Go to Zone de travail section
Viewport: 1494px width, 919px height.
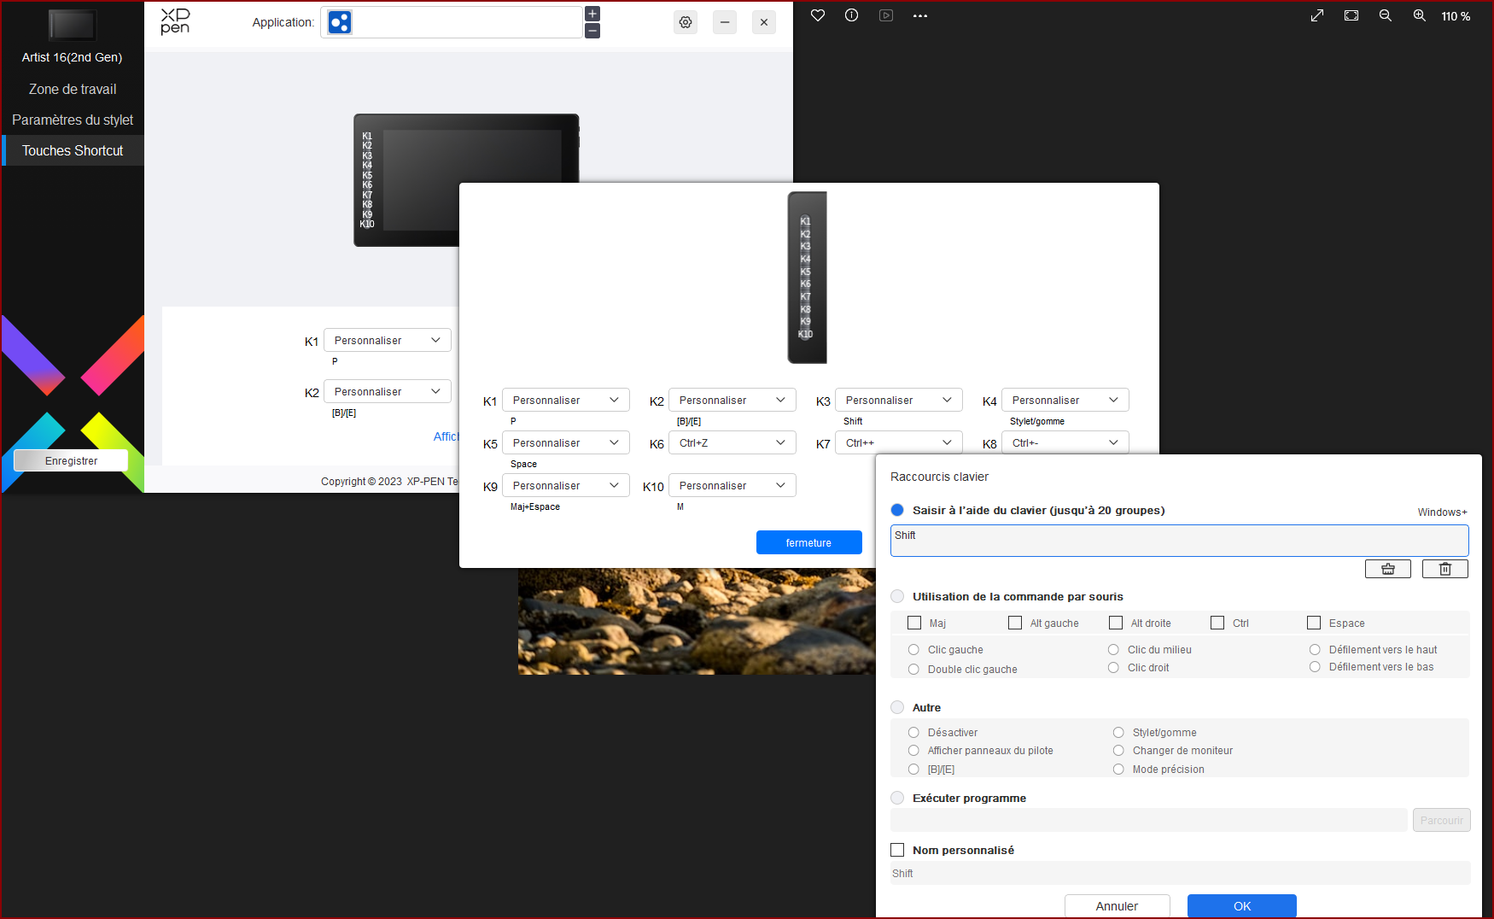[x=73, y=89]
